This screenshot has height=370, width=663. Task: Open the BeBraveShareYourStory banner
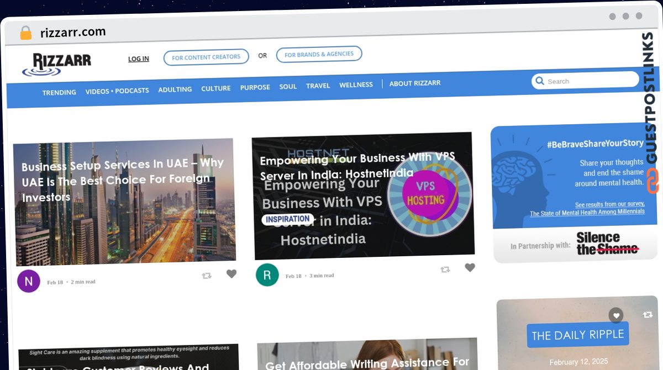(x=575, y=176)
